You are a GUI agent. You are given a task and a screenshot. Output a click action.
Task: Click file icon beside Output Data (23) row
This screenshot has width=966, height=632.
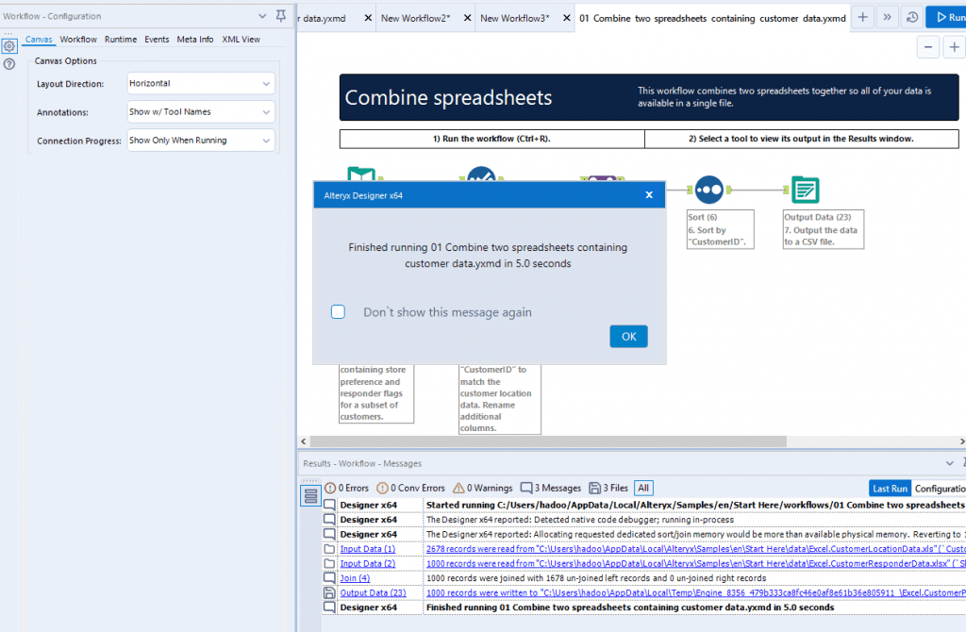(329, 592)
